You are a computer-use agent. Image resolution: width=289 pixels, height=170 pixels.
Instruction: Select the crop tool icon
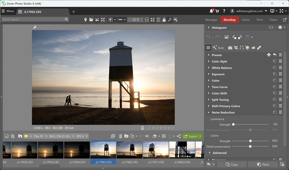(236, 48)
